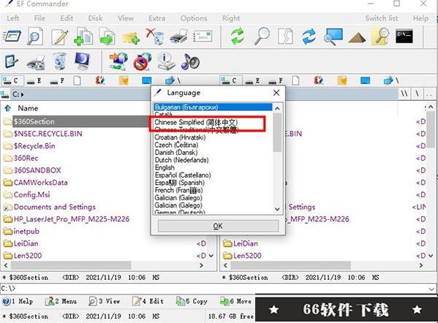Open the Left menu

[x=13, y=18]
